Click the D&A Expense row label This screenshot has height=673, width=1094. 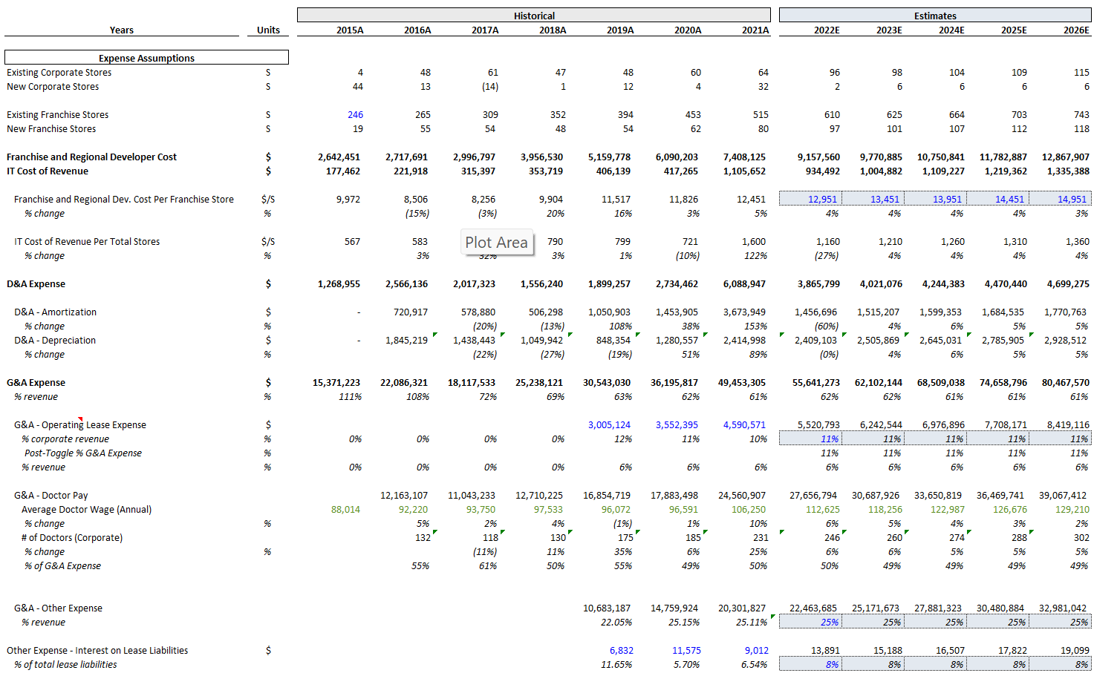36,283
